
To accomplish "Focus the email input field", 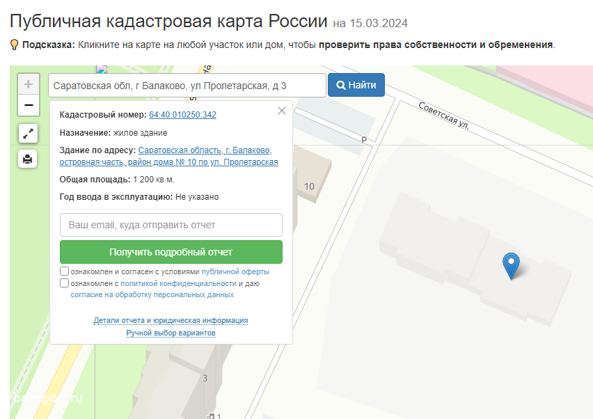I will (171, 225).
